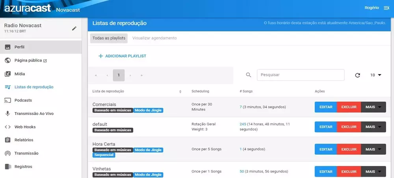Screen dimensions: 394x178
Task: Switch to Visualizar agendamento tab
Action: 154,38
